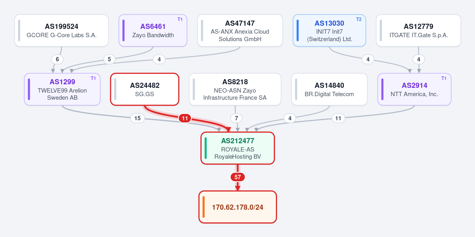Screen dimensions: 475x237
Task: Open the AS47147 Anexia Cloud node
Action: tap(240, 30)
